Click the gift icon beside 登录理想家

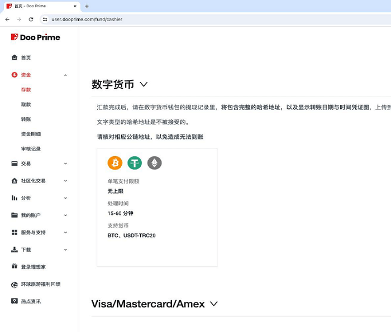15,266
